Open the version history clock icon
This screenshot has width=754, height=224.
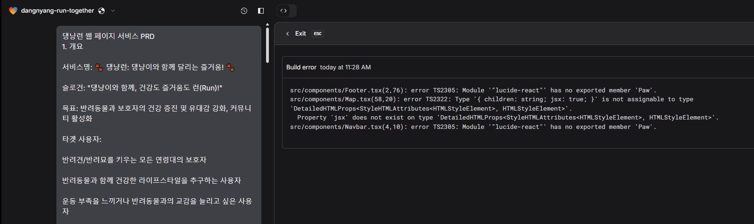(x=244, y=11)
